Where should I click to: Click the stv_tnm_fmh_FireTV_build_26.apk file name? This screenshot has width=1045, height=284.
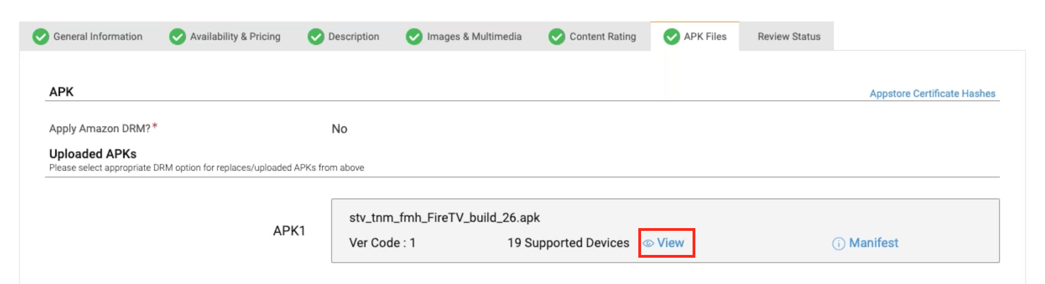[445, 218]
